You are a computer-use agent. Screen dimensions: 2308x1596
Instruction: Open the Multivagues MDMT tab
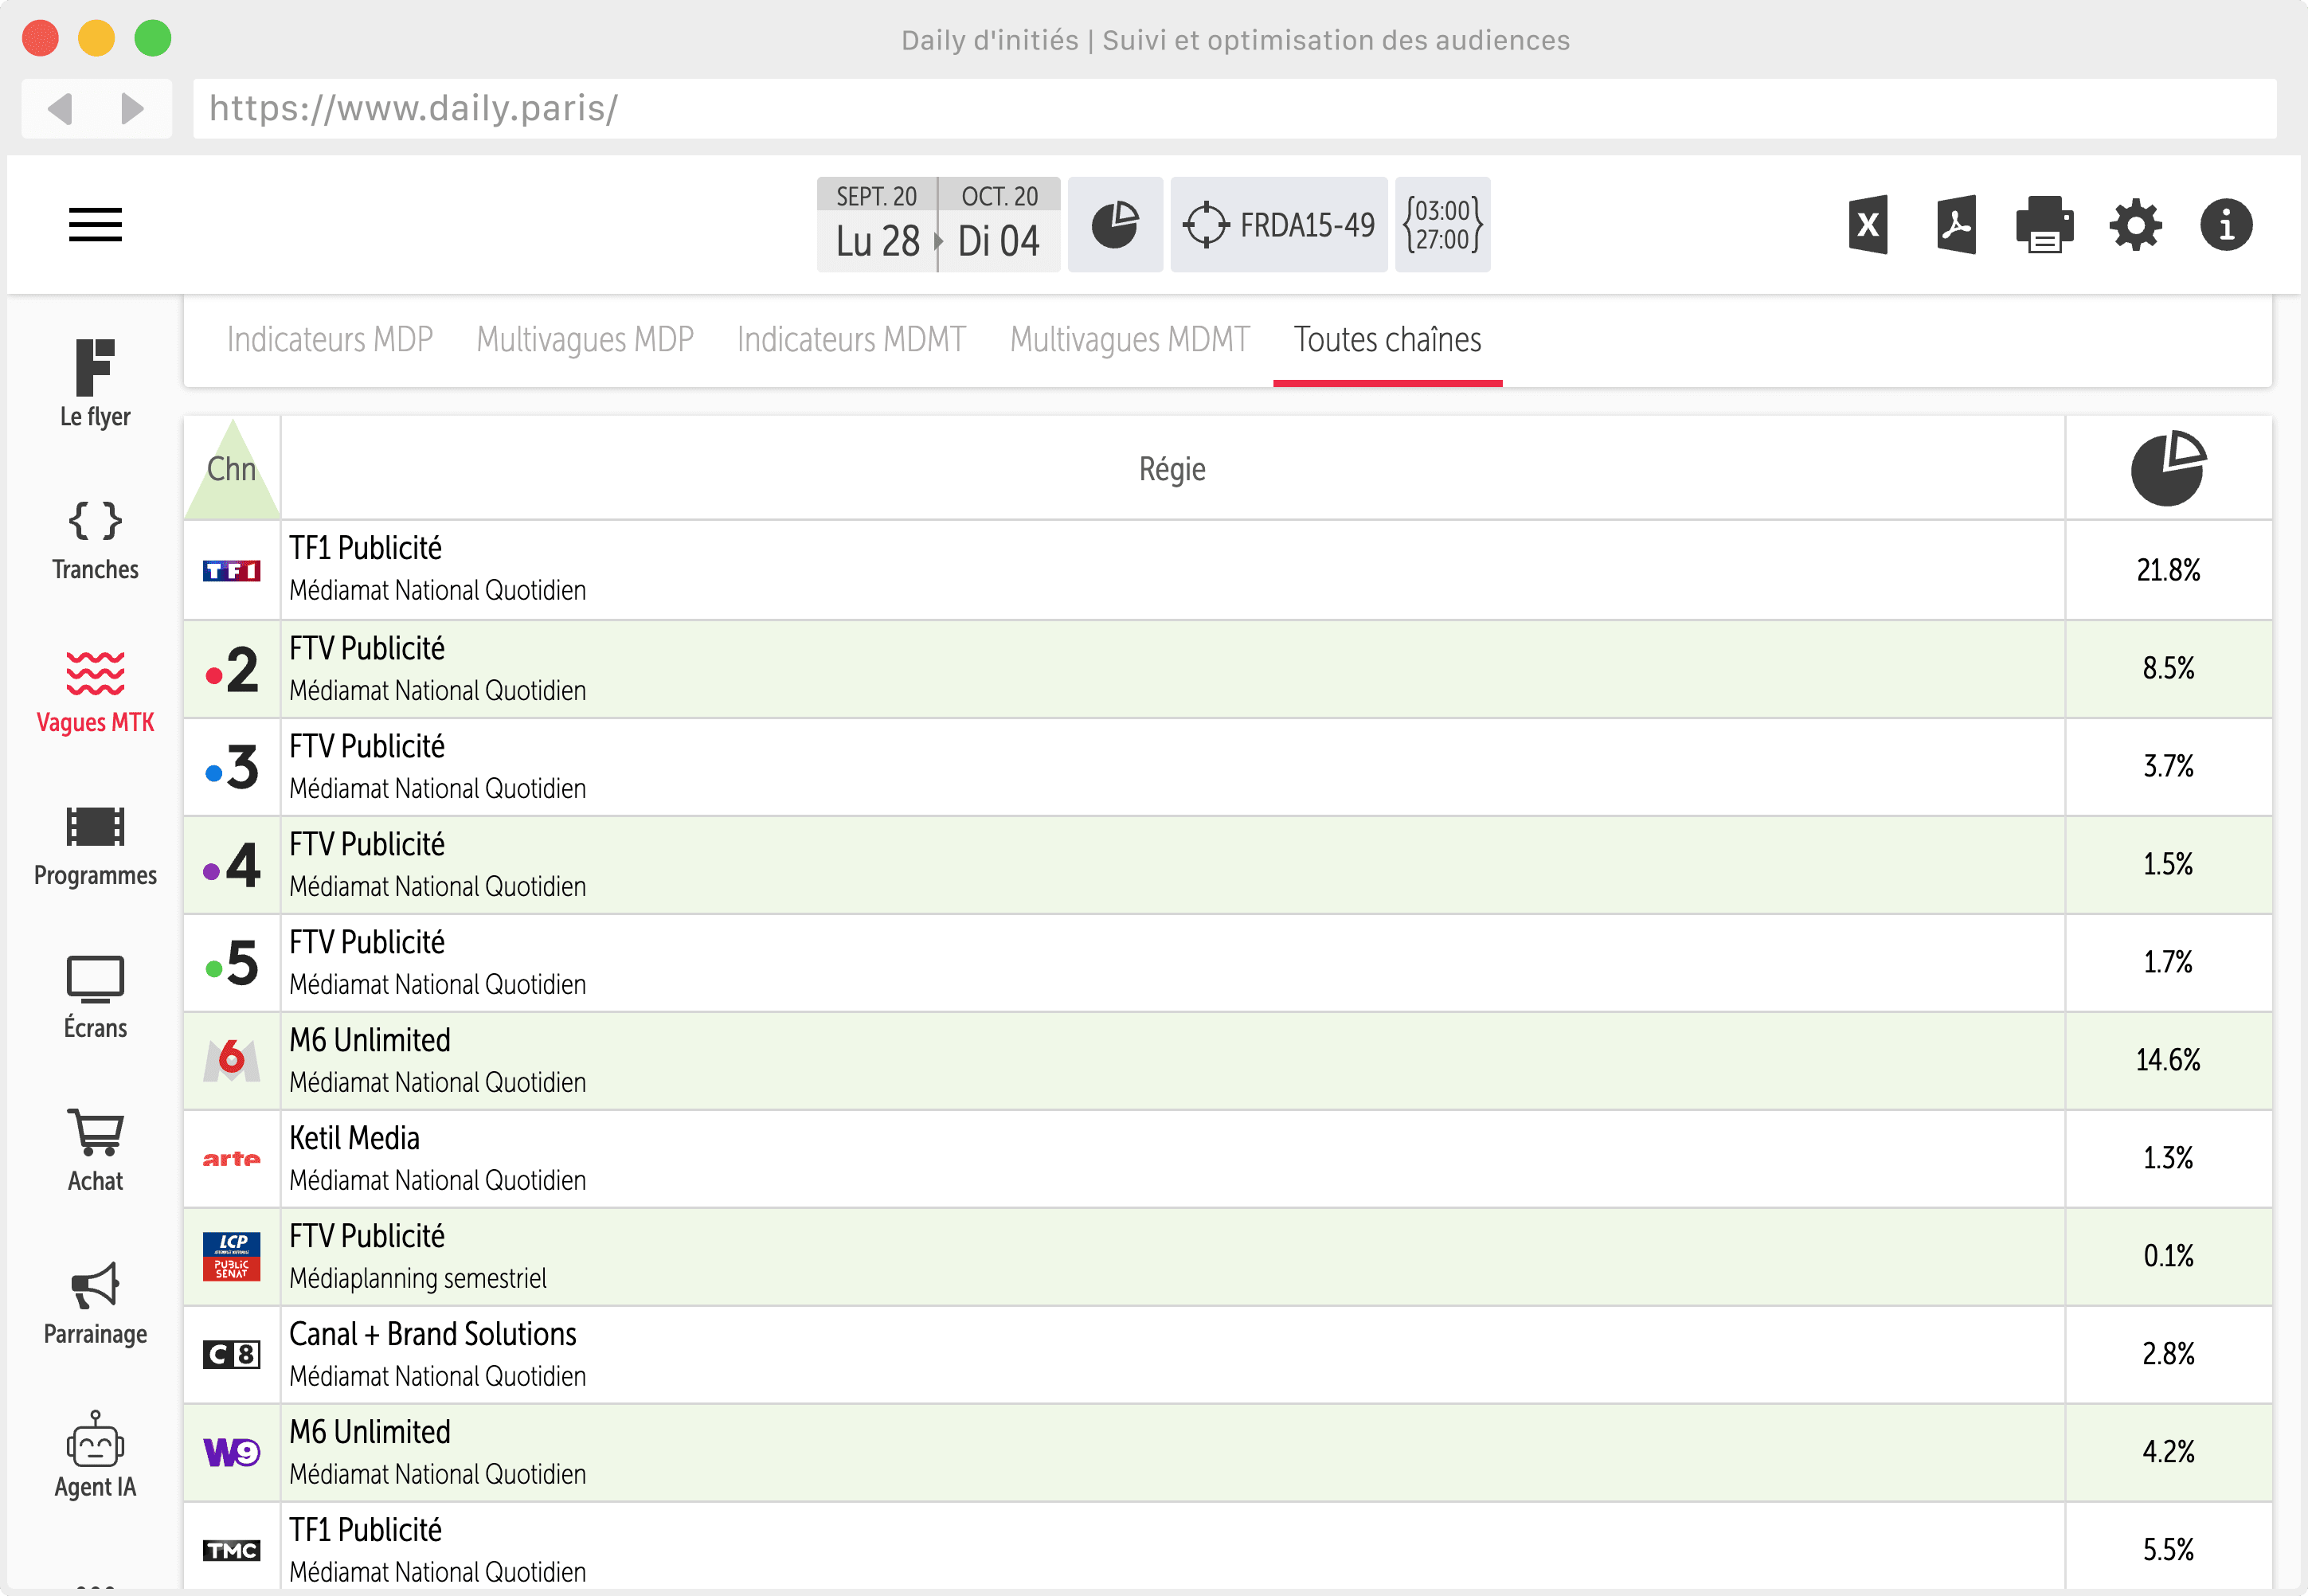pyautogui.click(x=1130, y=340)
